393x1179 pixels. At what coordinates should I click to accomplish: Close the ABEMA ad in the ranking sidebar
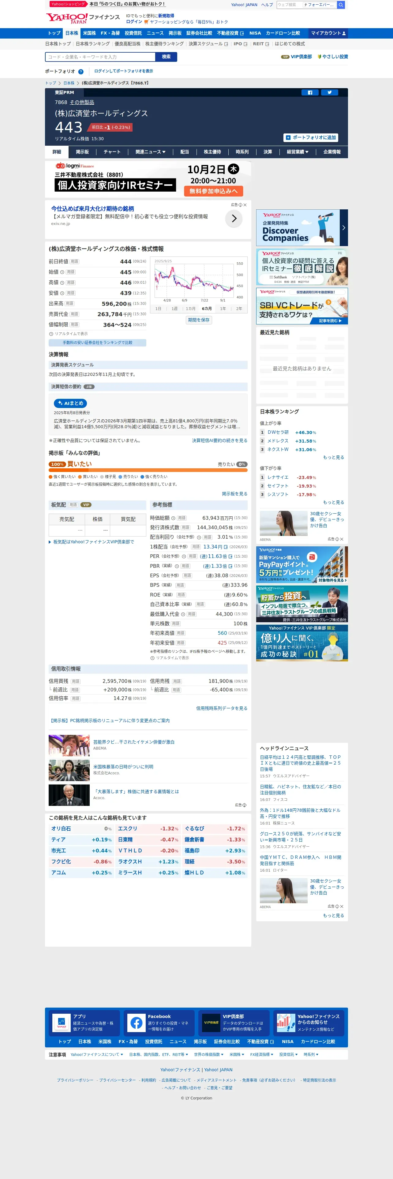342,539
